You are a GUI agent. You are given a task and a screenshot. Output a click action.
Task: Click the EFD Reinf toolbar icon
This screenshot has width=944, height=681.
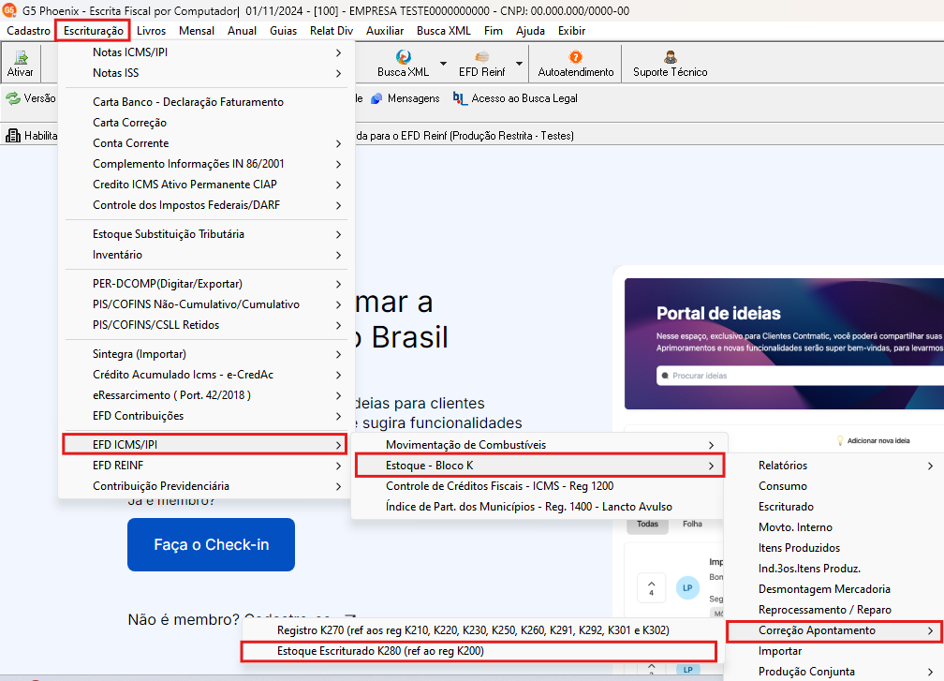pyautogui.click(x=481, y=57)
